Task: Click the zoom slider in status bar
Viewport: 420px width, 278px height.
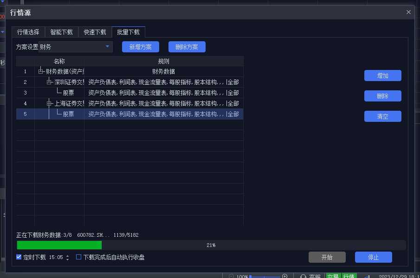Action: [x=265, y=277]
